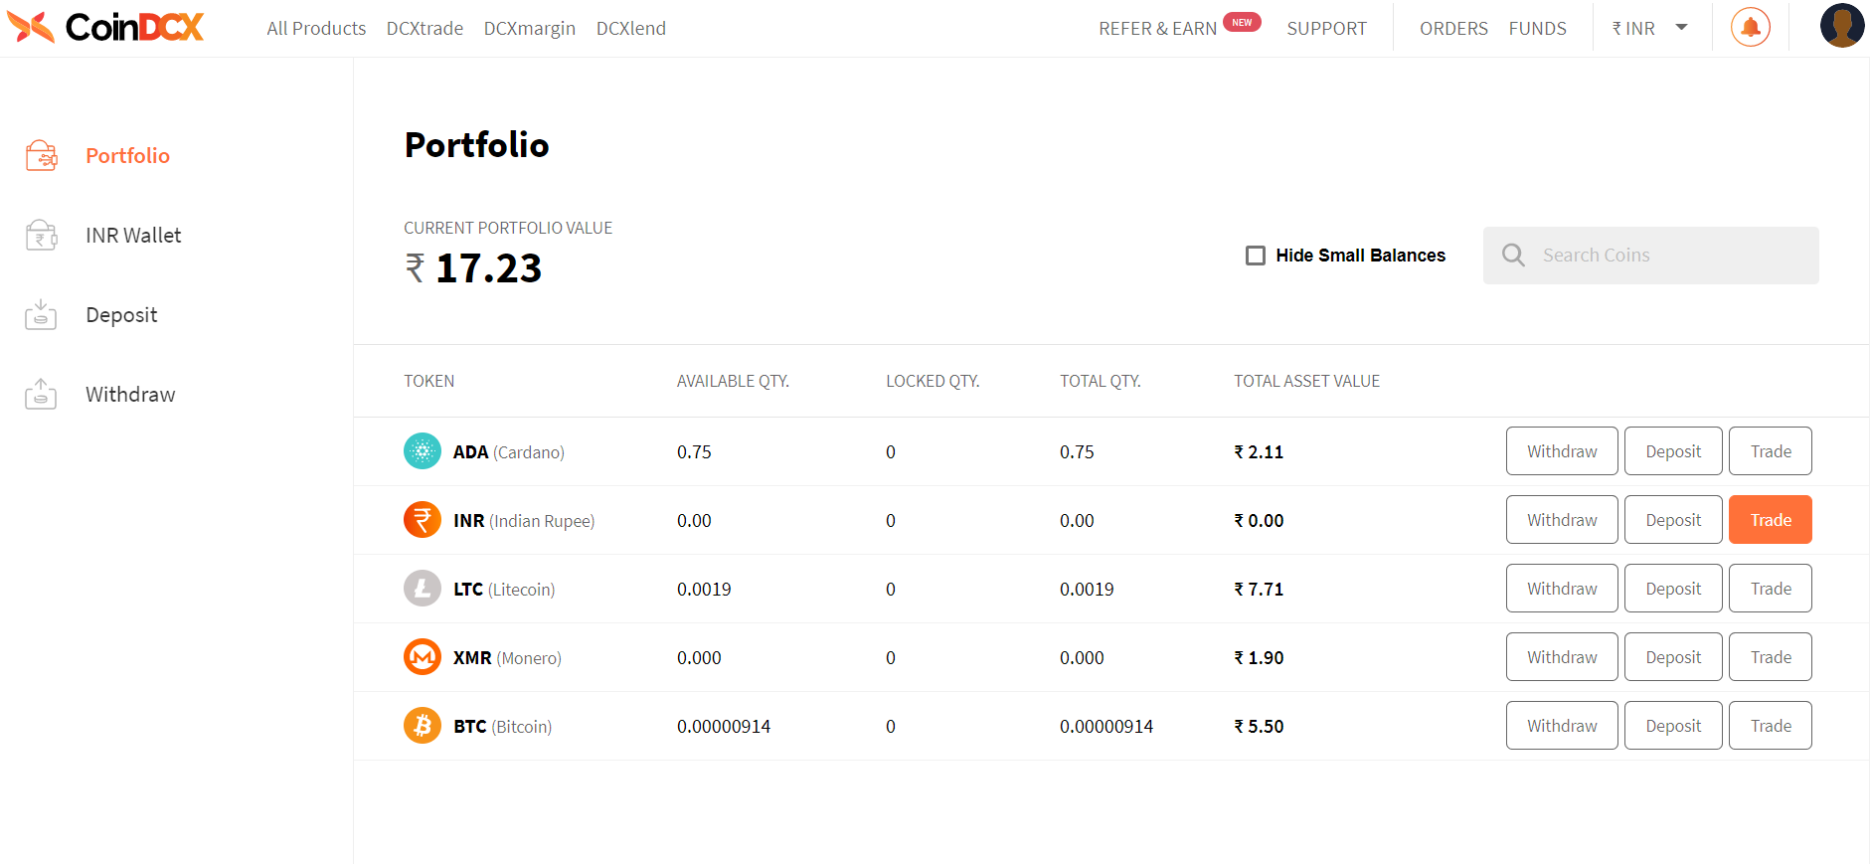Click the Bitcoin BTC coin icon

[423, 726]
